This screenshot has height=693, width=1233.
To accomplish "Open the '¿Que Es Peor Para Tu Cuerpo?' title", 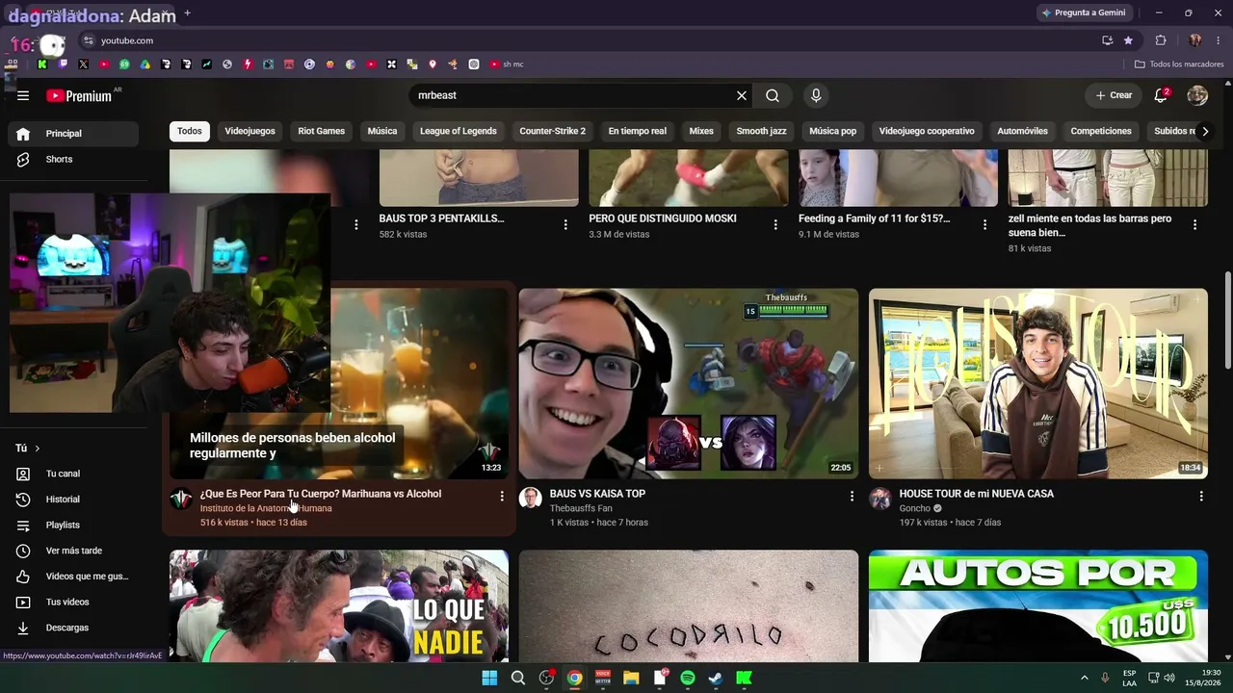I will (321, 494).
